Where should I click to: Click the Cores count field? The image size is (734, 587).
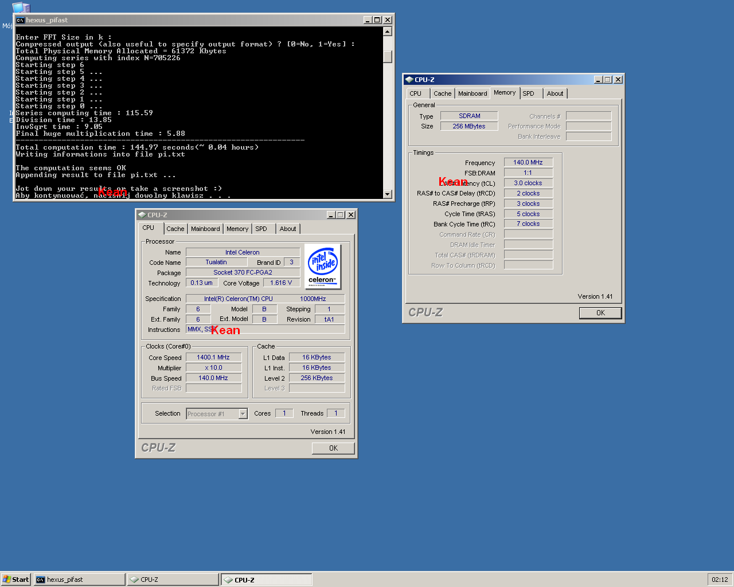coord(284,413)
